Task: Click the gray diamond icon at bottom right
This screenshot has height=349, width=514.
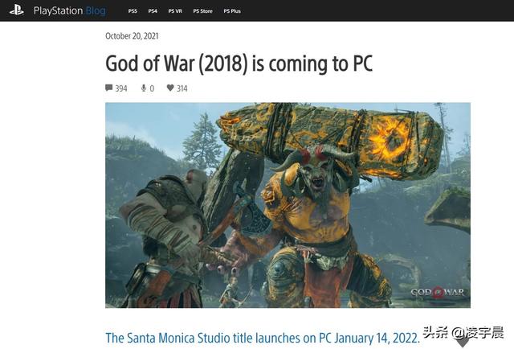Action: (463, 343)
